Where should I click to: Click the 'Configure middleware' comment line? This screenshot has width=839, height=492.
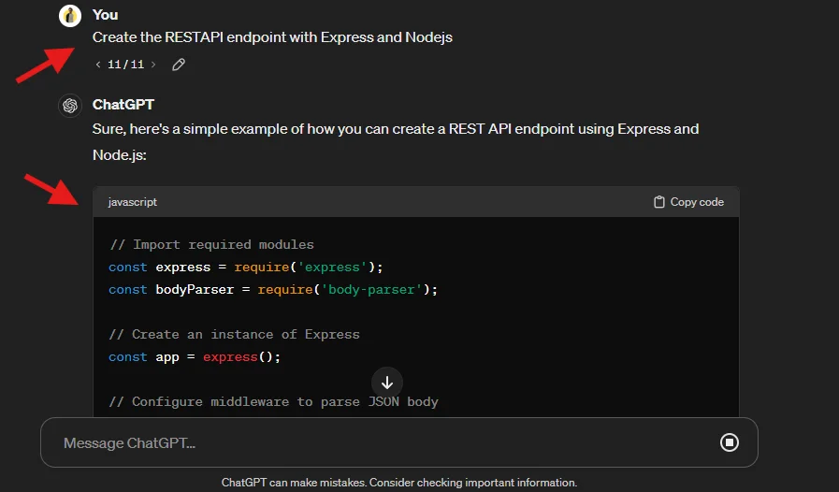[273, 402]
